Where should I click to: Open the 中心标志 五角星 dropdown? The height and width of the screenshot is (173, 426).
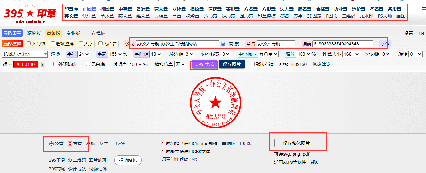coord(268,54)
